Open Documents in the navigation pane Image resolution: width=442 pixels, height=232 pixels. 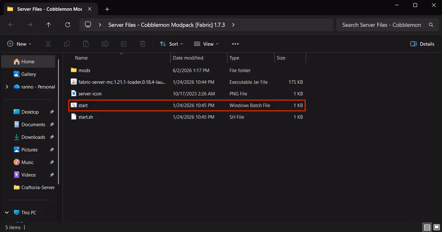click(28, 124)
